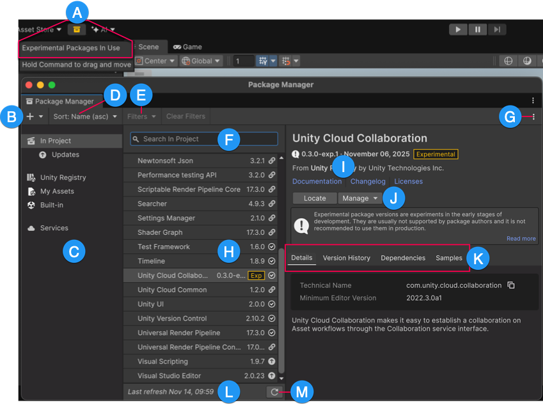This screenshot has width=543, height=405.
Task: Click the Locate button
Action: tap(314, 198)
